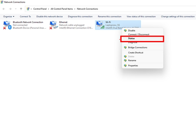This screenshot has height=122, width=196.
Task: Expand chevron after Control Panel breadcrumb
Action: point(48,9)
